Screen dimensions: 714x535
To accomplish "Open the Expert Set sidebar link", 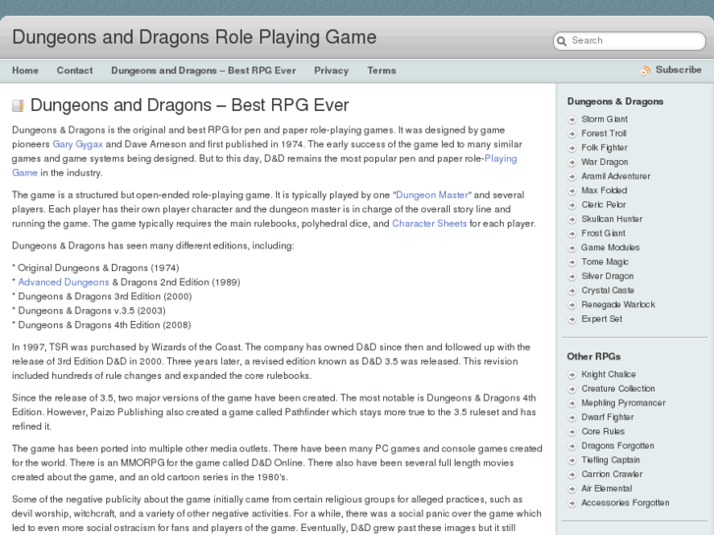I will (601, 319).
